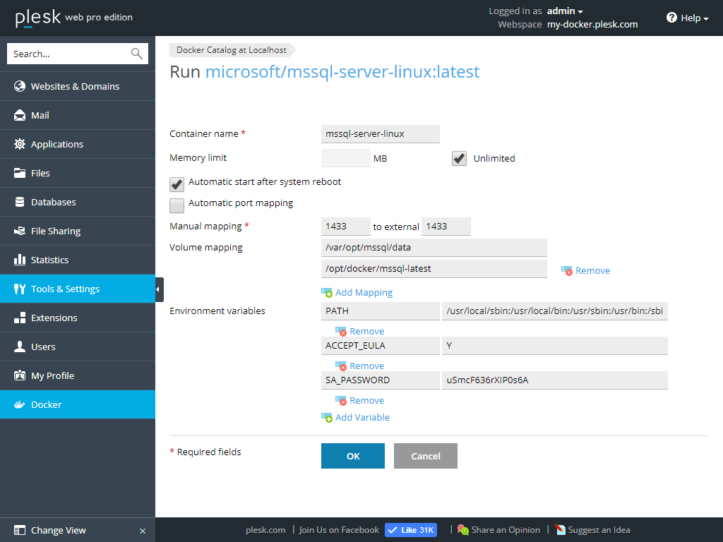The image size is (723, 542).
Task: Click remove icon under SA_PASSWORD variable
Action: tap(341, 401)
